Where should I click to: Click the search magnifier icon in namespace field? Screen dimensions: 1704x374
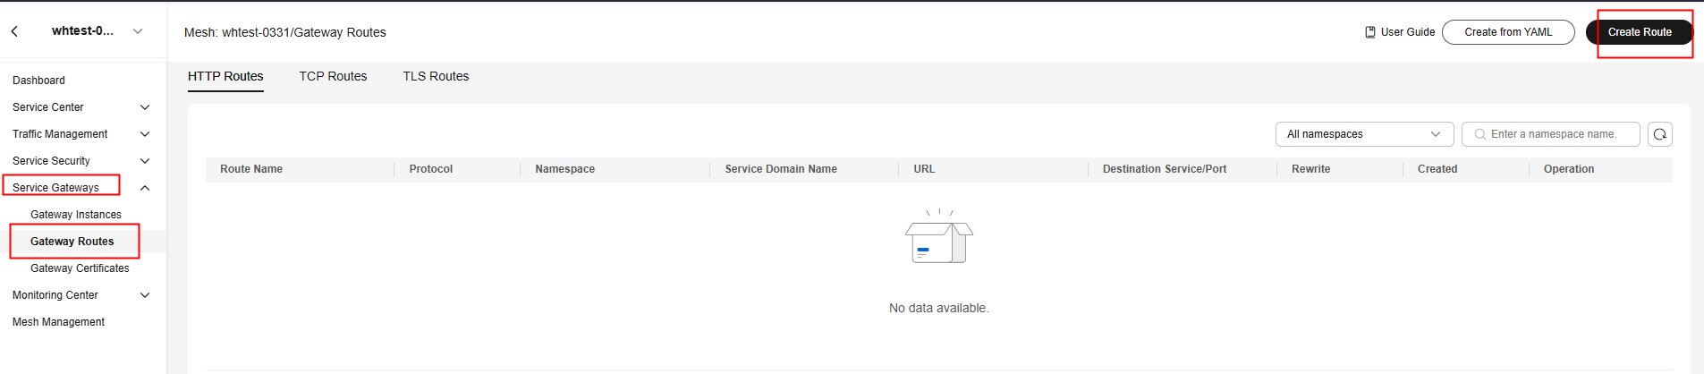(1479, 134)
